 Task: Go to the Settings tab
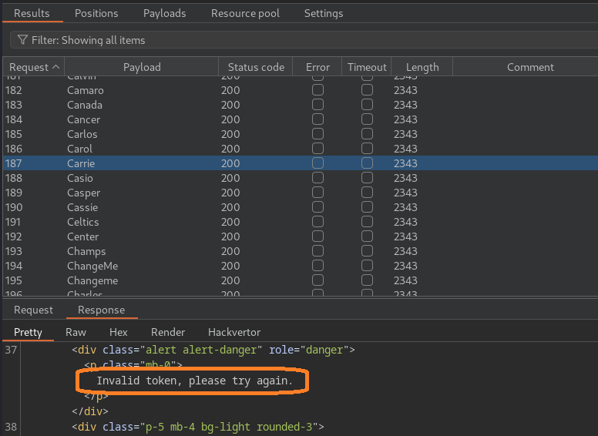pyautogui.click(x=324, y=13)
